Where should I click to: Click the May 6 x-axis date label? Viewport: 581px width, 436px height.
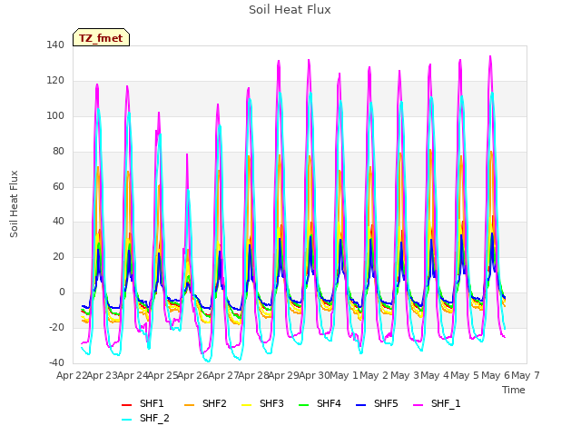click(496, 375)
